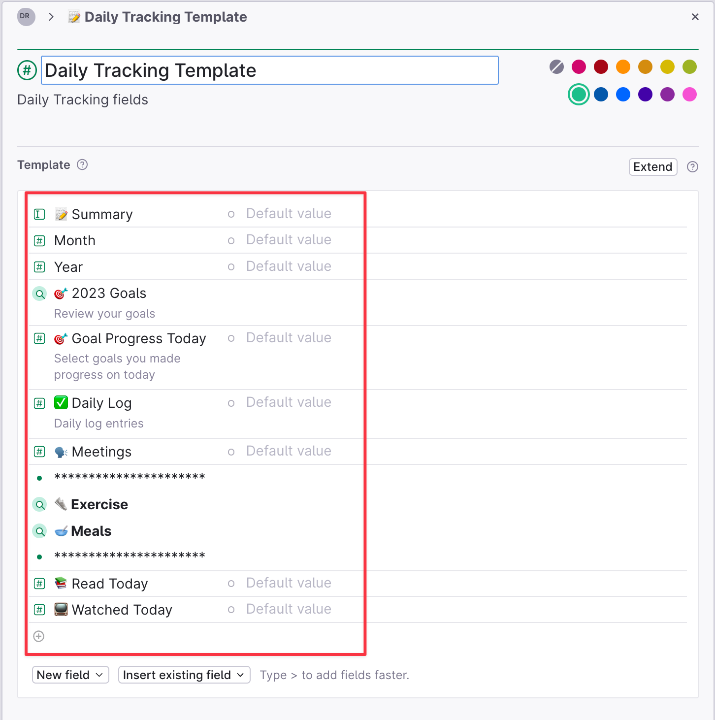Click the help icon next to Template heading
Viewport: 715px width, 720px height.
click(x=82, y=164)
